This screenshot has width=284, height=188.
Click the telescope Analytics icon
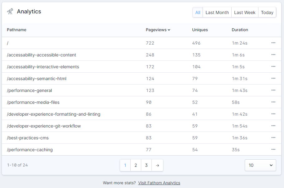click(x=10, y=11)
